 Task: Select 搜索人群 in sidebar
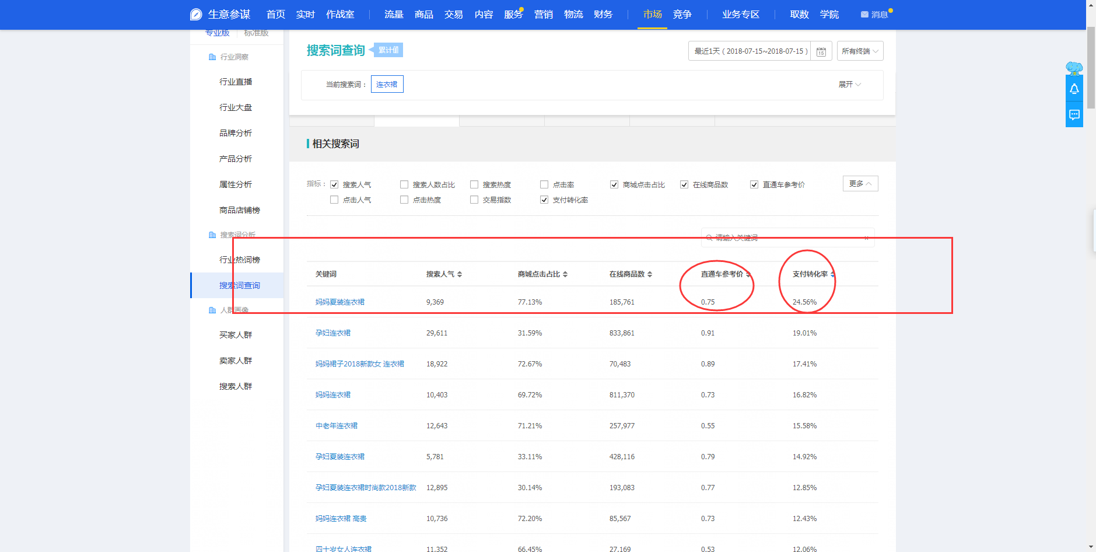pos(236,386)
